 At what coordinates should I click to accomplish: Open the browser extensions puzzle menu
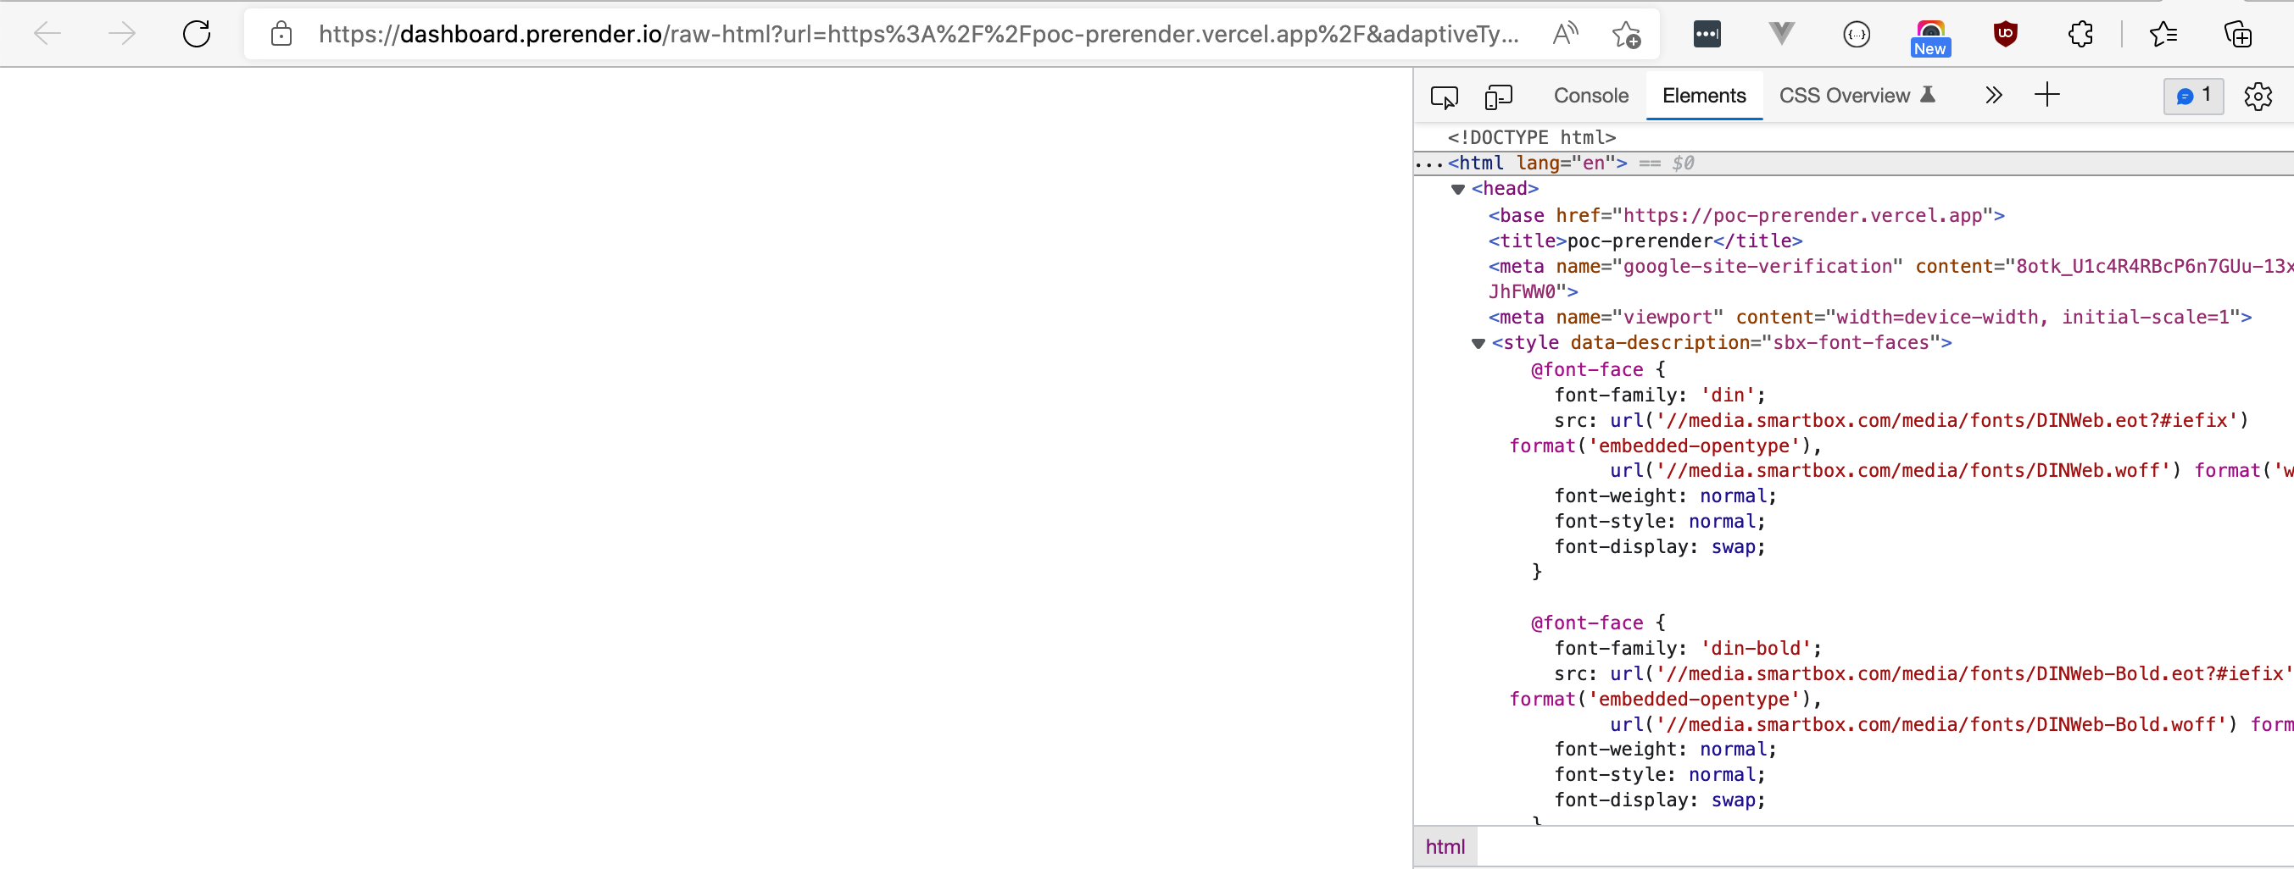pos(2080,34)
